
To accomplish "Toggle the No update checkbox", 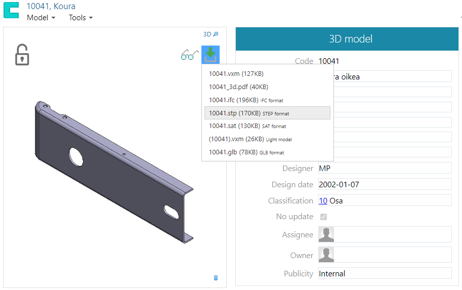I will (323, 217).
